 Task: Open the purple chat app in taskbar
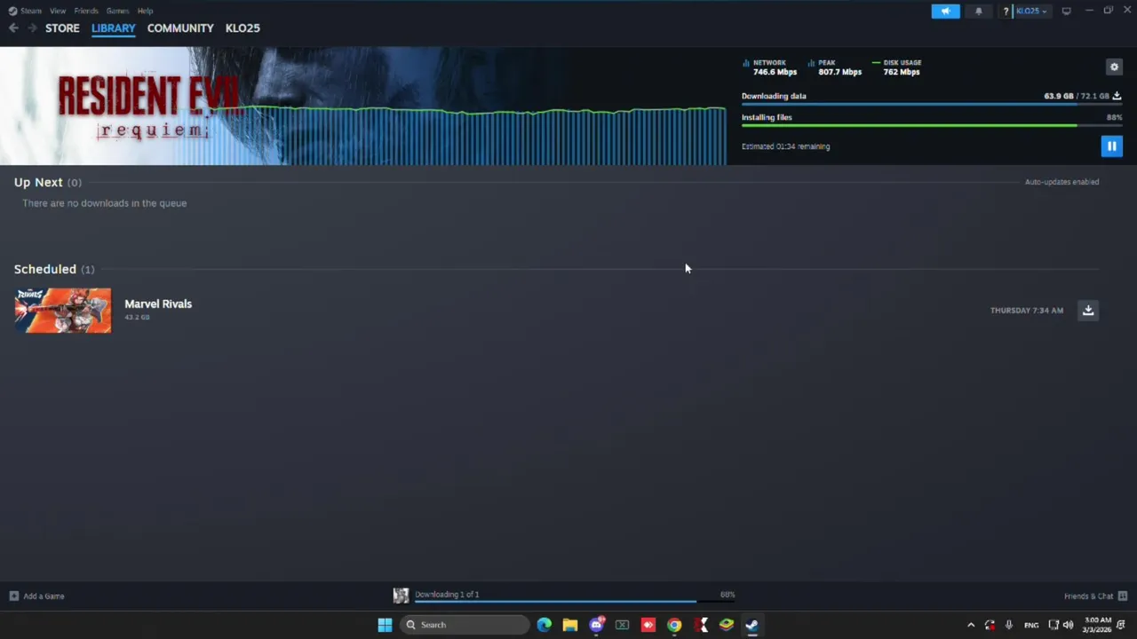(596, 625)
